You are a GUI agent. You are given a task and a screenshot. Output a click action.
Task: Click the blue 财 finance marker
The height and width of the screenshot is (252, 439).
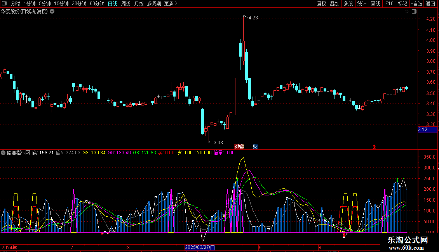[255, 147]
